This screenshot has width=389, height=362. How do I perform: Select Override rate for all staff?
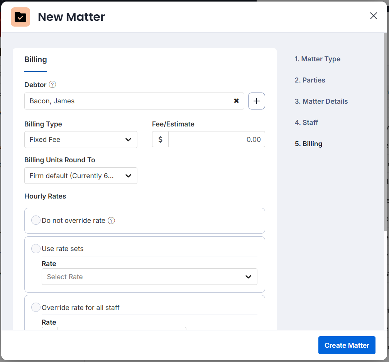(x=36, y=307)
